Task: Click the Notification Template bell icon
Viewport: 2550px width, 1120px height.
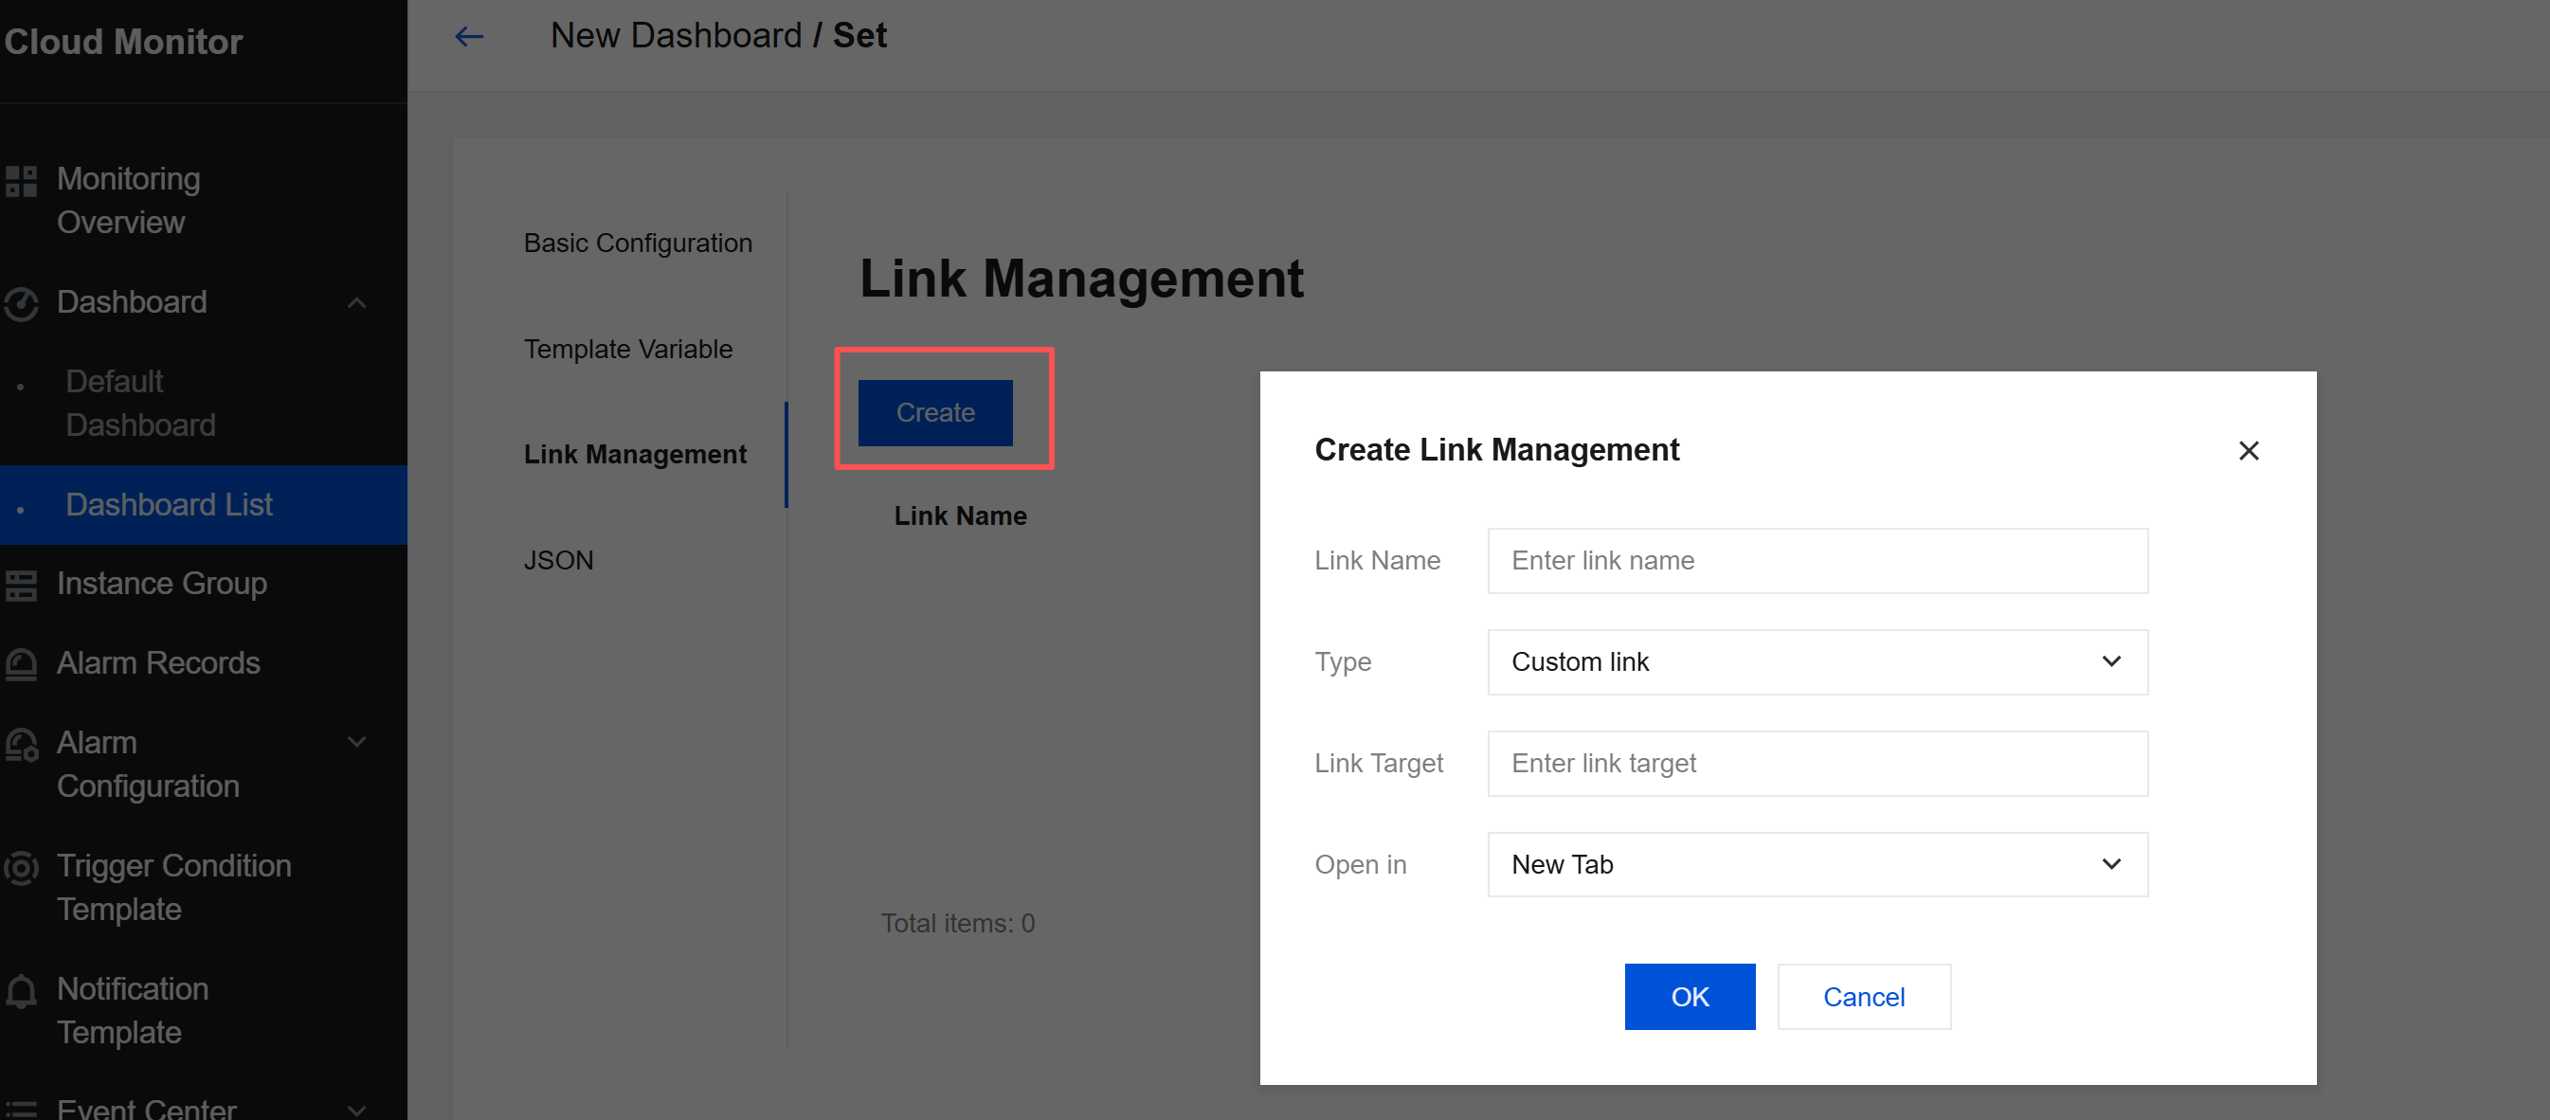Action: pos(21,990)
